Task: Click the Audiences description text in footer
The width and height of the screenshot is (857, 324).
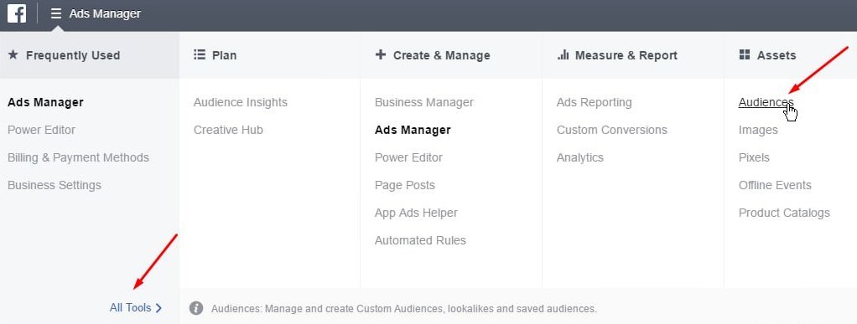Action: point(404,309)
